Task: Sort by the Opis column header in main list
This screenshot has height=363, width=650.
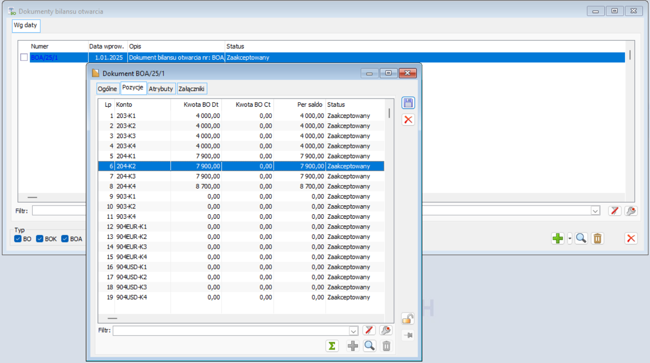Action: coord(176,47)
